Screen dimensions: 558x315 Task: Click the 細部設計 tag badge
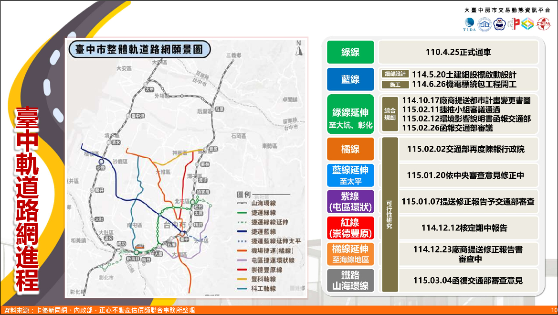coord(395,75)
